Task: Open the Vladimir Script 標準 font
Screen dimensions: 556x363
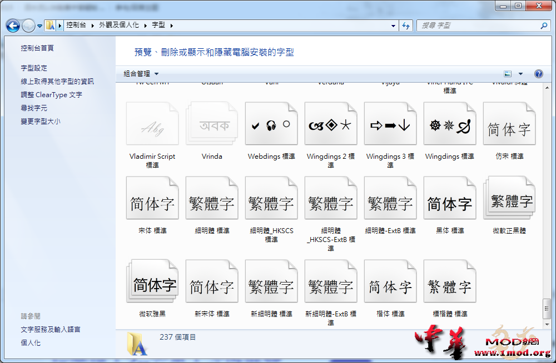Action: (x=152, y=123)
